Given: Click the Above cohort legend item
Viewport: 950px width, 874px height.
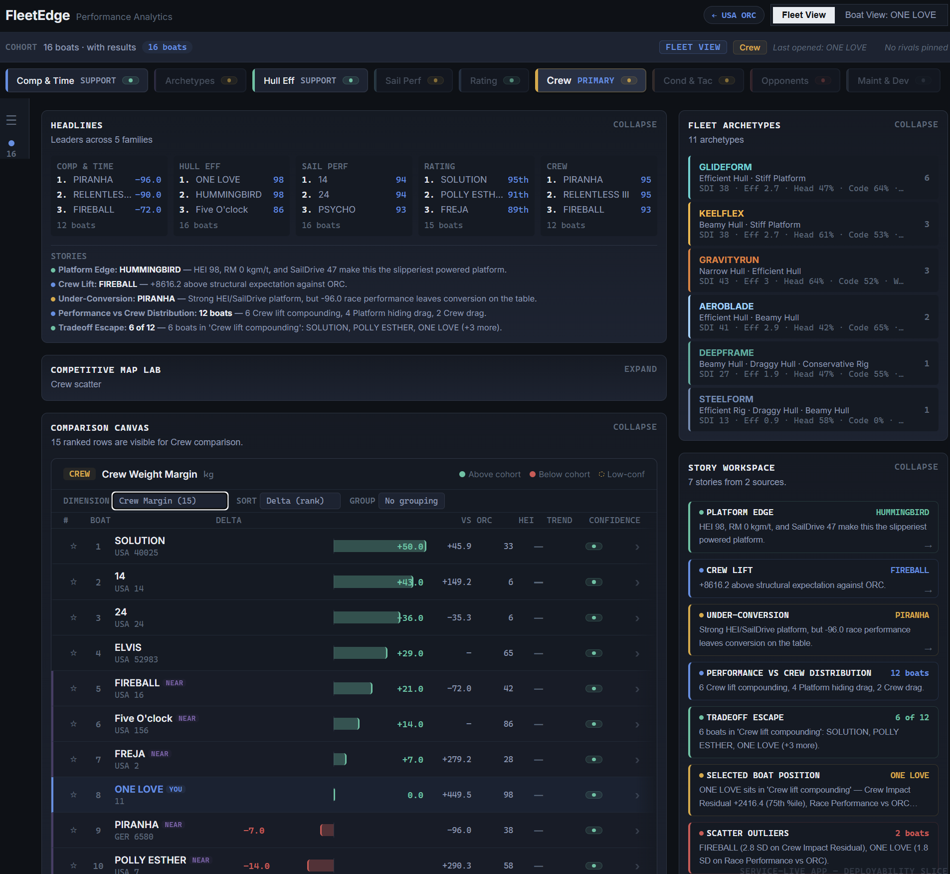Looking at the screenshot, I should [490, 474].
